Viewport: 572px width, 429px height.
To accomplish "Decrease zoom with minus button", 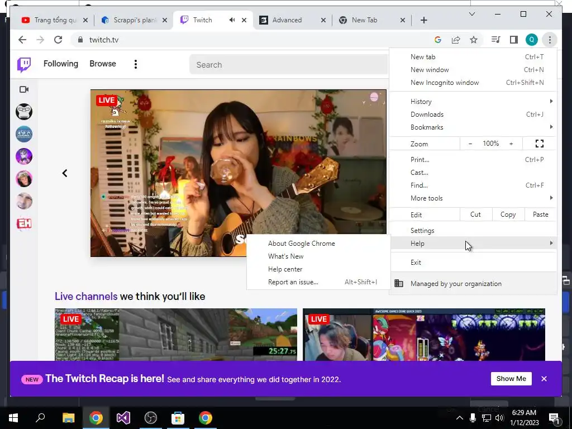I will (x=470, y=144).
